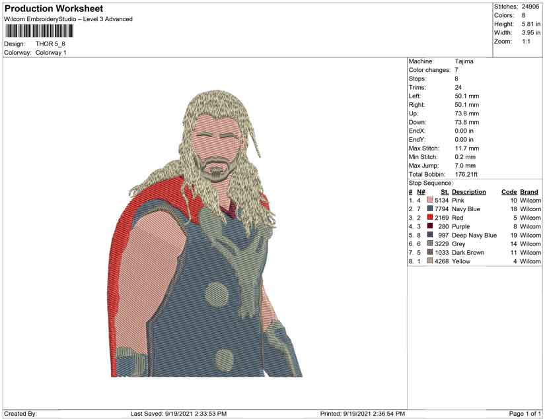
Task: Select the Grey thread swatch
Action: click(430, 244)
